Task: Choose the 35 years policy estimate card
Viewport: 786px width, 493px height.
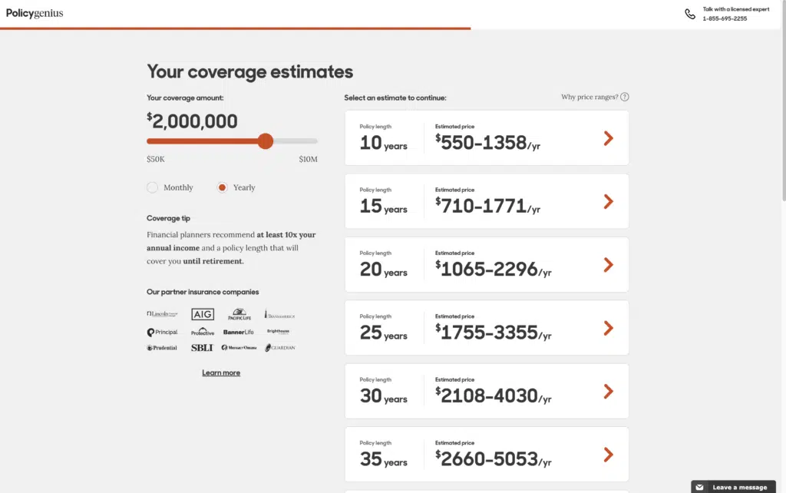Action: point(486,455)
